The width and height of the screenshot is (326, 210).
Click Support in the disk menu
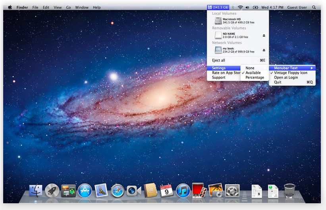coord(218,78)
